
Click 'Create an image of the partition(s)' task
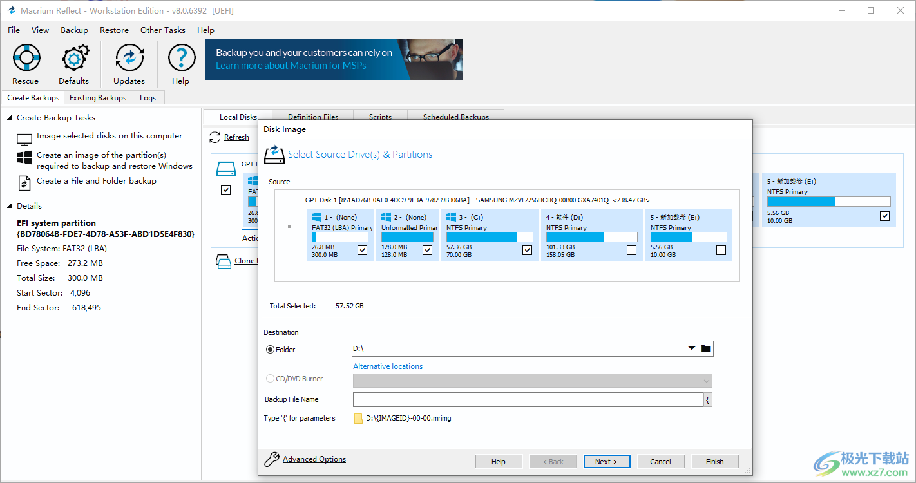[x=115, y=160]
